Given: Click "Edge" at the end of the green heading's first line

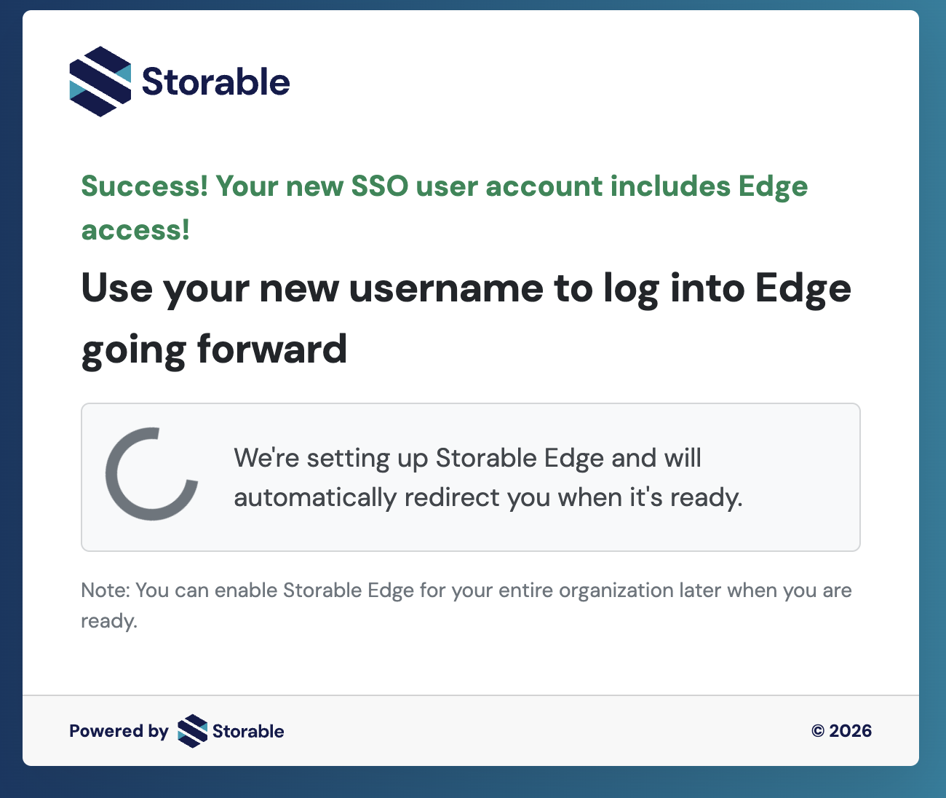Looking at the screenshot, I should [773, 186].
